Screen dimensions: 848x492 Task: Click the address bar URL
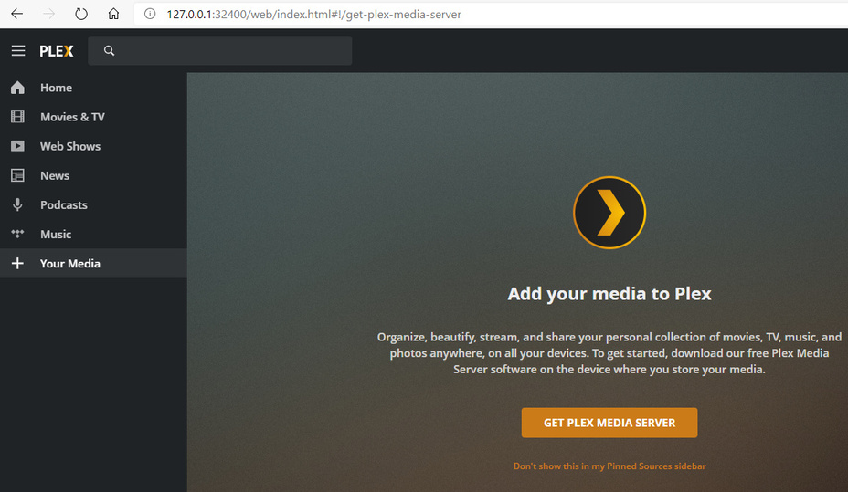313,15
